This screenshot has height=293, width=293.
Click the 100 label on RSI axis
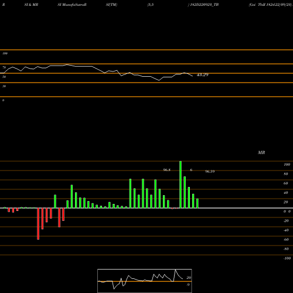click(x=5, y=53)
